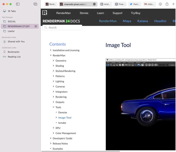Collapse the RenderMan tree section chevron
Viewport: 176px width, 152px height.
(51, 55)
